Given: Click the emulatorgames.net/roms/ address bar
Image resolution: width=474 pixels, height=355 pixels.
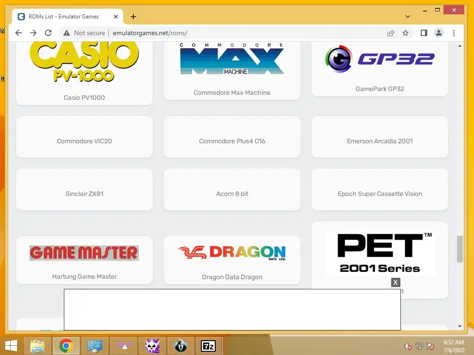Looking at the screenshot, I should click(150, 33).
